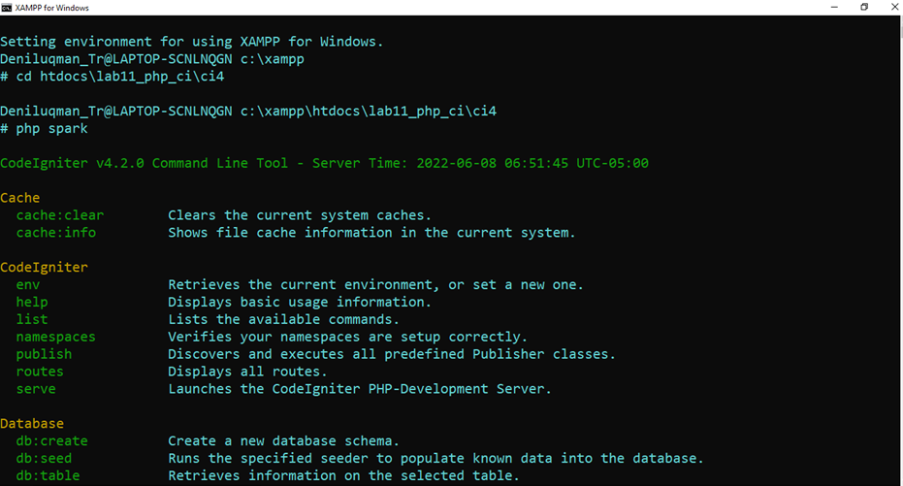Click 'Displays all routes.' description
Screen dimensions: 903x486
click(x=247, y=371)
